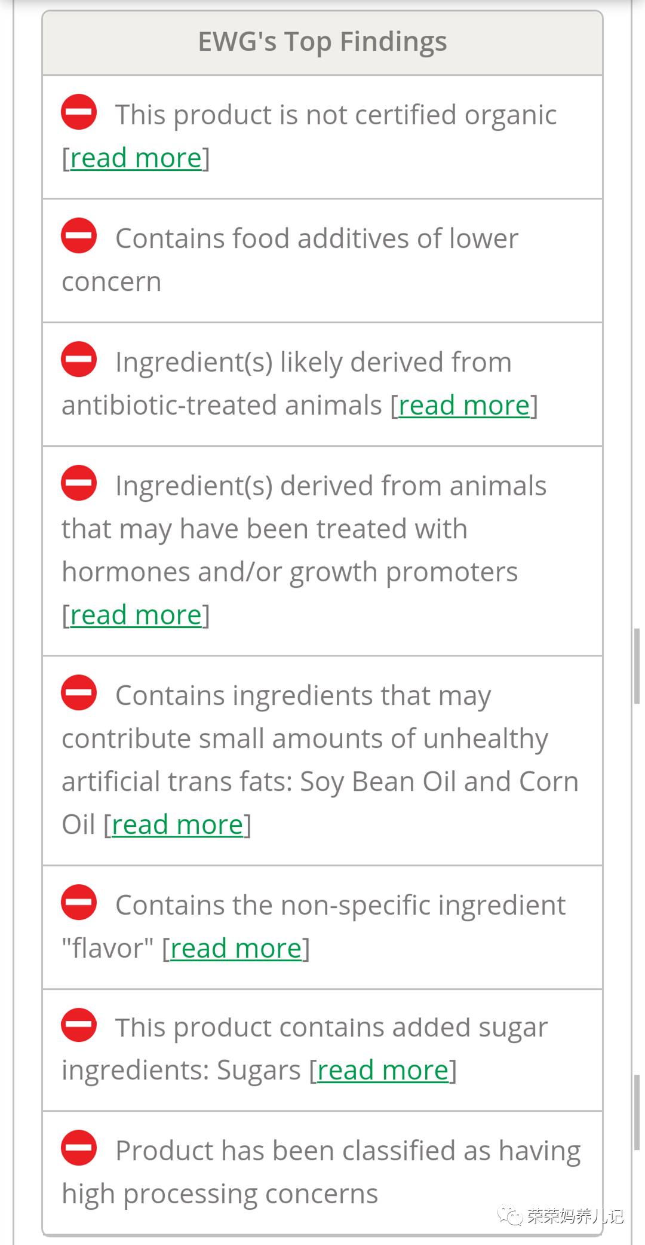Click red icon beside 'not certified organic'

click(x=79, y=112)
